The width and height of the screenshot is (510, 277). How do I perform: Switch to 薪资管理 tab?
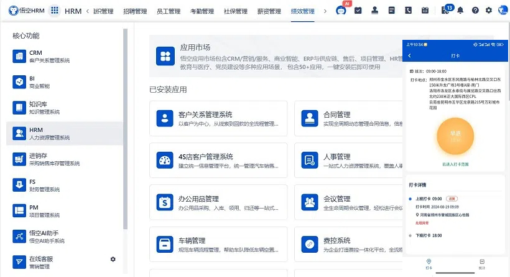point(269,11)
